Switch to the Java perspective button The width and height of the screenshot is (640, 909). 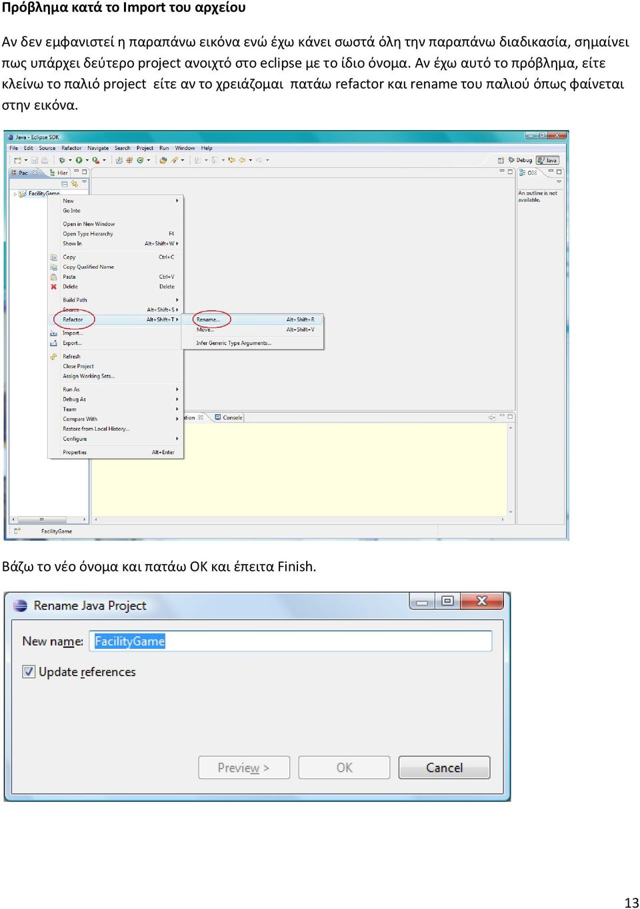click(548, 160)
